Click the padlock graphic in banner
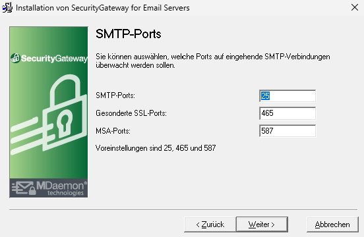The height and width of the screenshot is (237, 364). coord(49,115)
